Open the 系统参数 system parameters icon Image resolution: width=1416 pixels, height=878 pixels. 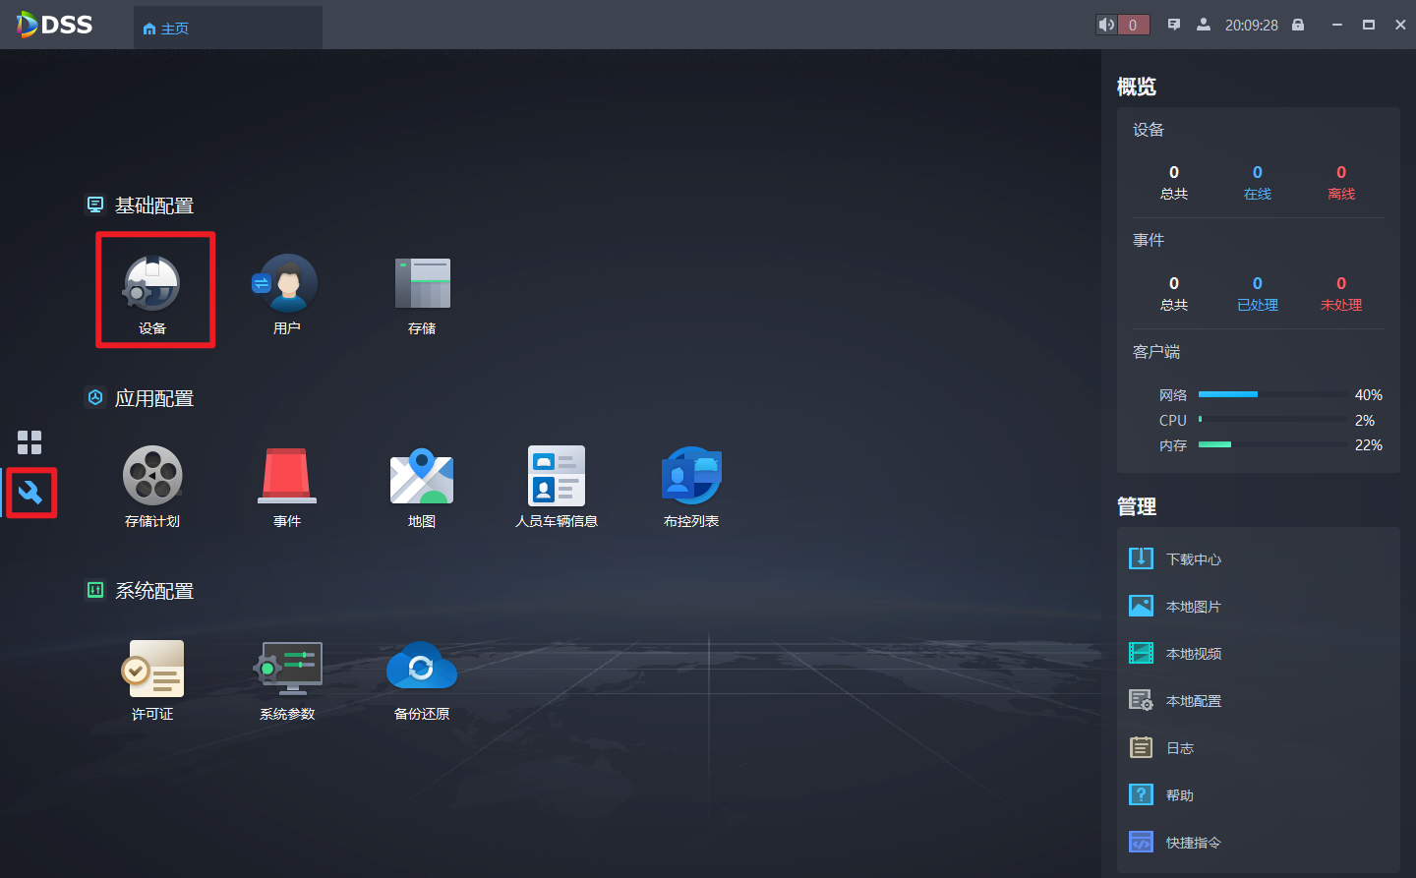[286, 670]
